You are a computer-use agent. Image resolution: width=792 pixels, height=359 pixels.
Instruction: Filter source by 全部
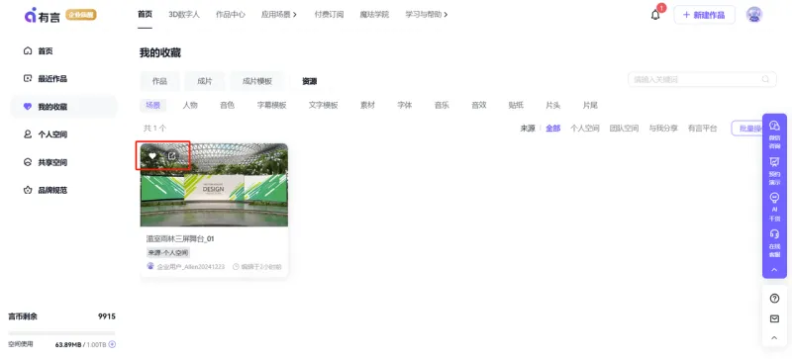[x=553, y=129]
